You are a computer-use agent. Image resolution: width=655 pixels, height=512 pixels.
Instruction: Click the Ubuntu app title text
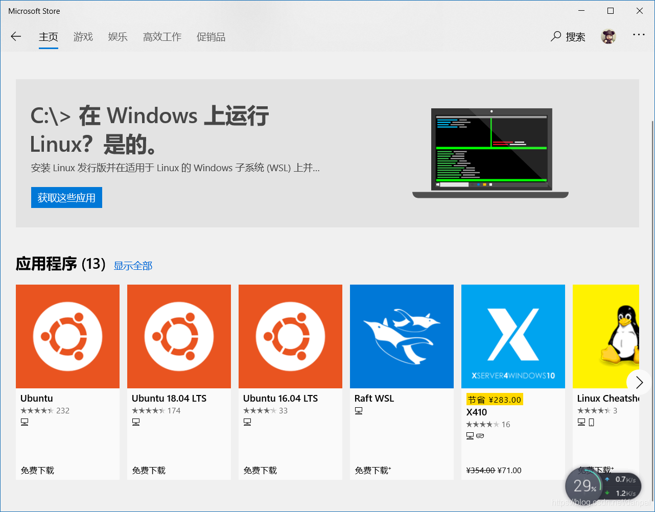coord(37,399)
